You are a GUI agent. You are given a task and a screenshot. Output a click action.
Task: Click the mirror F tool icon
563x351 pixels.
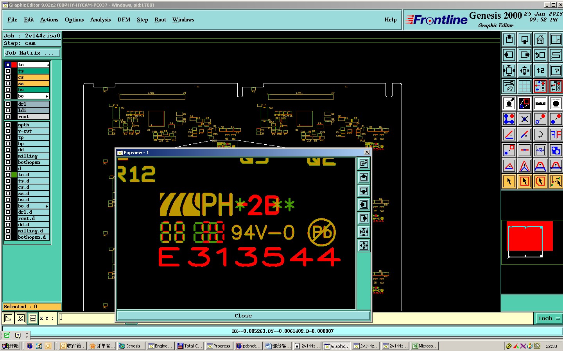click(x=556, y=135)
